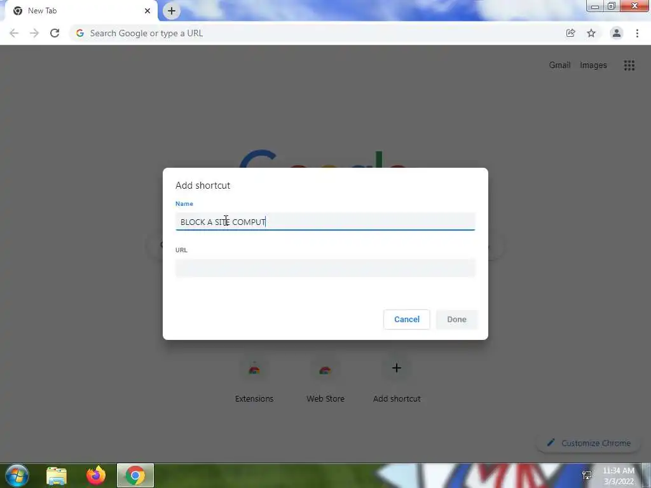Open Gmail link
The width and height of the screenshot is (651, 488).
pyautogui.click(x=559, y=65)
